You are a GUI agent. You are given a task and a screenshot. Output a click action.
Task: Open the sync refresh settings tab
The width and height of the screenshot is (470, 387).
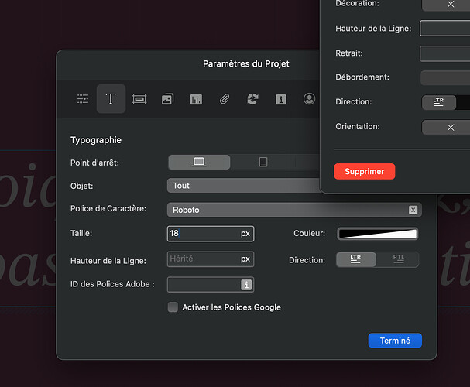(x=252, y=99)
